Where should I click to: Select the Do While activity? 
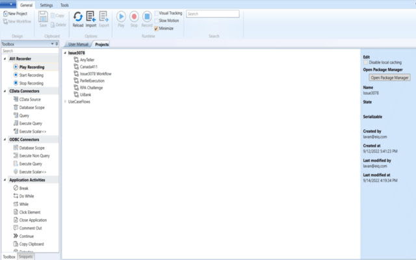click(x=27, y=196)
